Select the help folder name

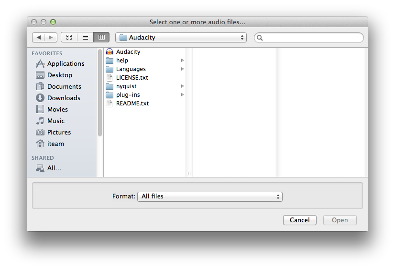click(122, 61)
